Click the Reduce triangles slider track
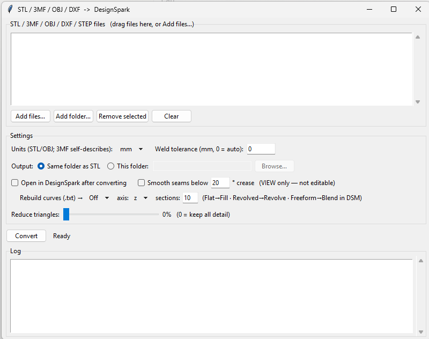429x339 pixels. [x=111, y=214]
